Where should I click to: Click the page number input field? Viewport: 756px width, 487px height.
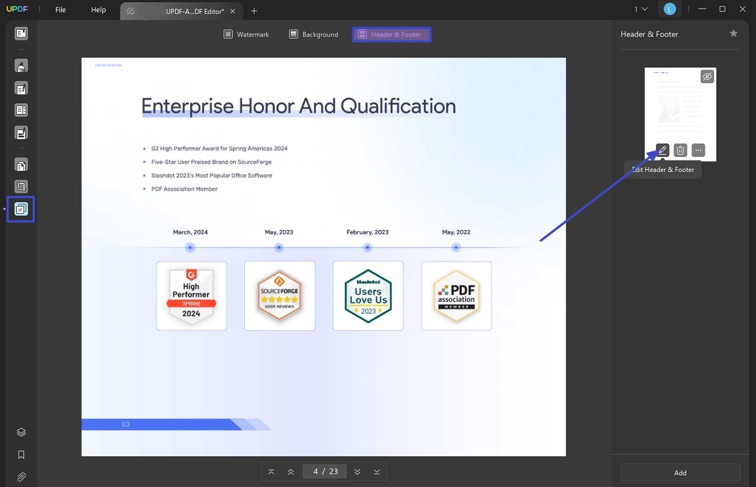(324, 471)
